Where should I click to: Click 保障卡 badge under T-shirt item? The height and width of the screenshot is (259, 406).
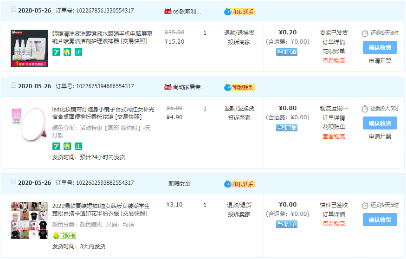(64, 235)
